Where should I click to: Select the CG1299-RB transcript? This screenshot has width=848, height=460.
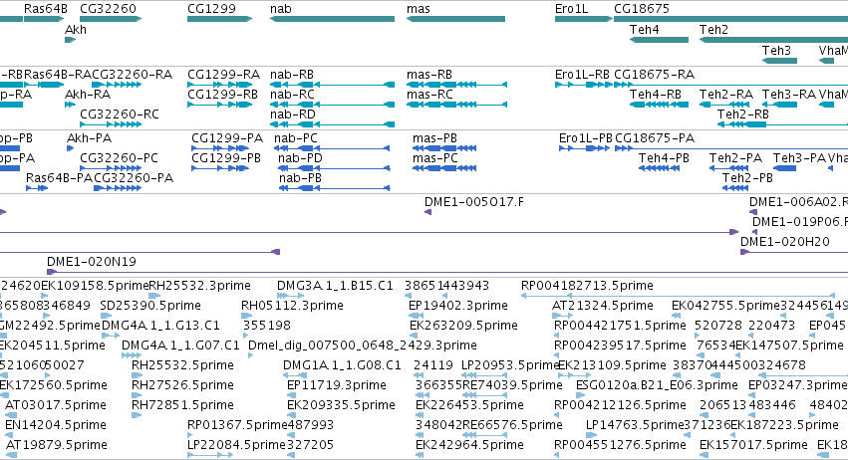[x=219, y=105]
